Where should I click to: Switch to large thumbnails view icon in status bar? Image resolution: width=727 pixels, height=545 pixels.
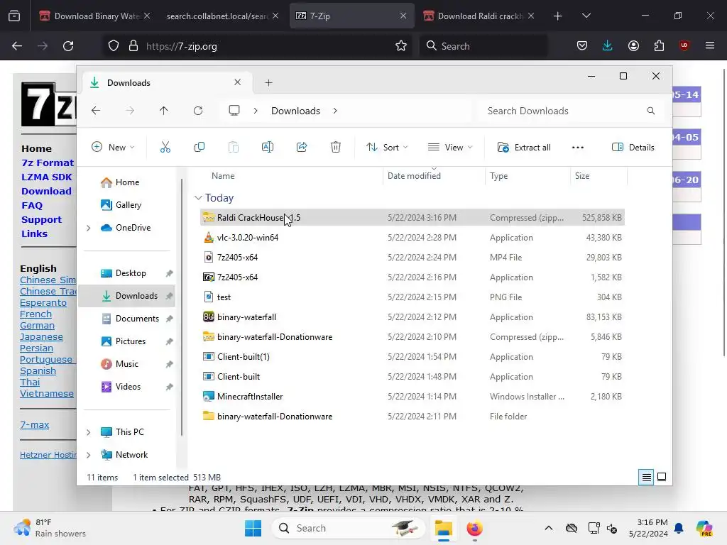662,478
